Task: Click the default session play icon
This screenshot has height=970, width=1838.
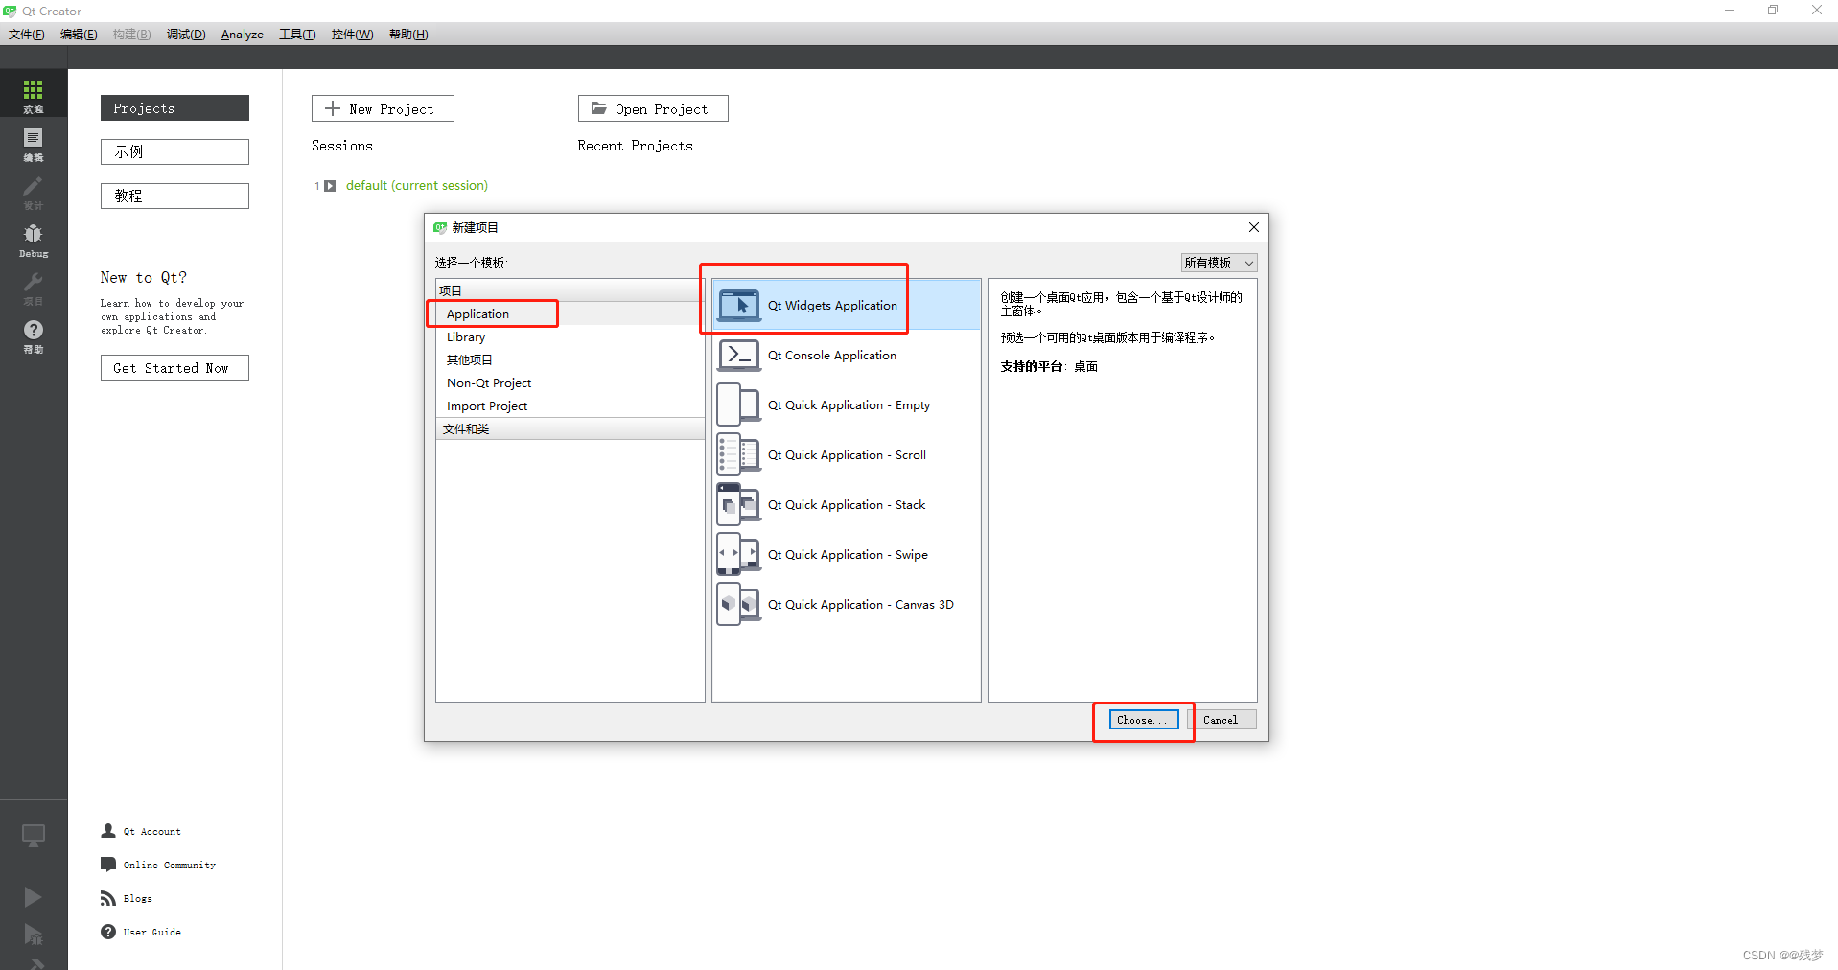Action: (330, 186)
